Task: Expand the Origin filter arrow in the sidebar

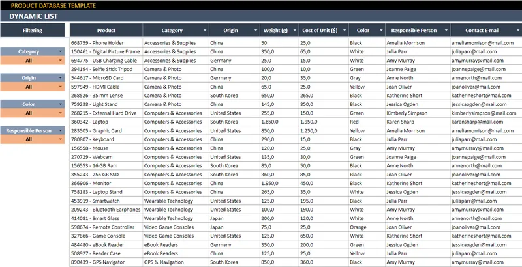Action: tap(60, 77)
